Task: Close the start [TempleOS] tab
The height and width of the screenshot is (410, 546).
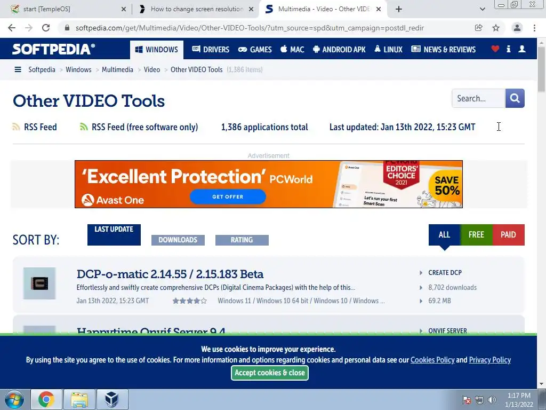Action: point(123,9)
